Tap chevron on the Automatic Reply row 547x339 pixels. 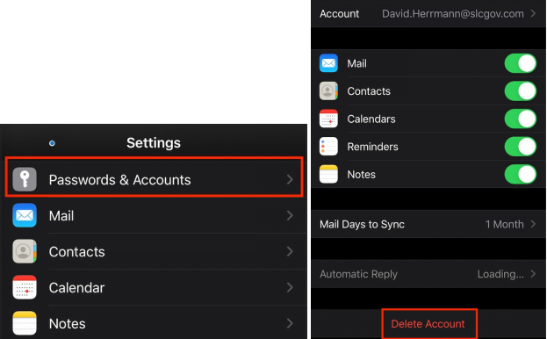(x=533, y=274)
